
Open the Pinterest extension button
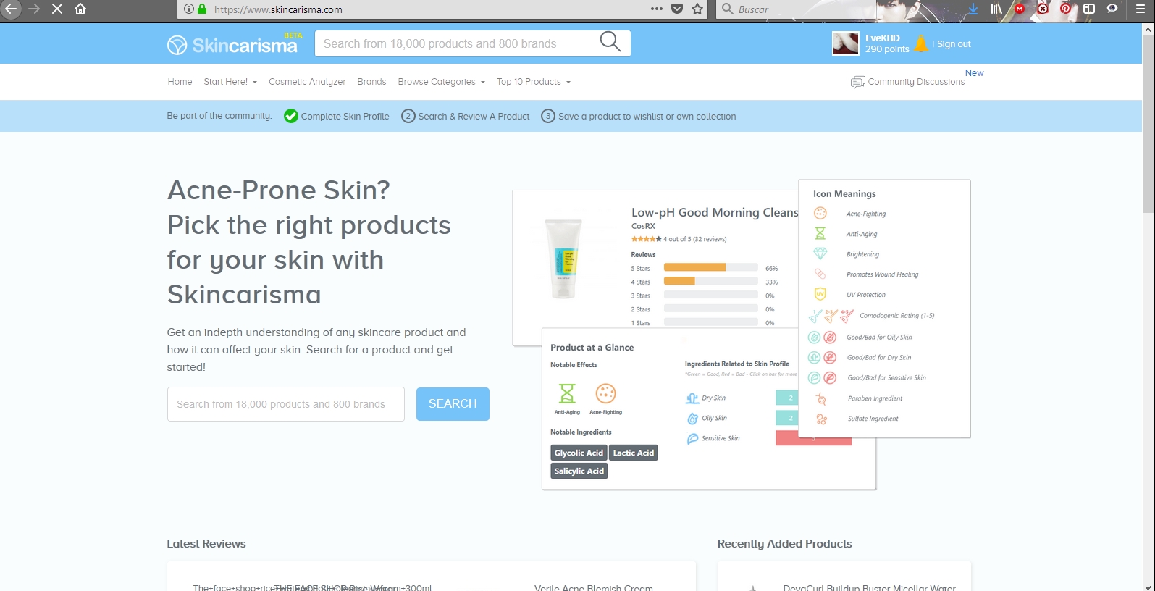point(1065,9)
